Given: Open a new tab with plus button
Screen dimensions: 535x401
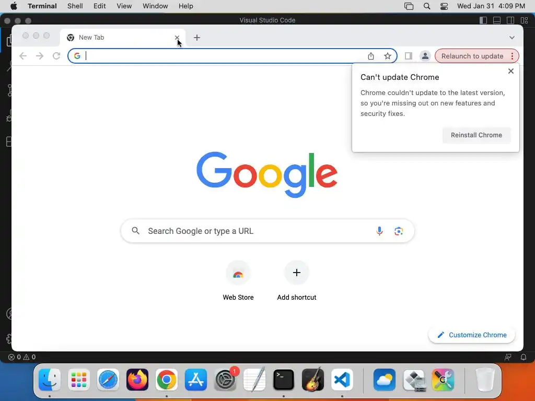Looking at the screenshot, I should click(197, 38).
